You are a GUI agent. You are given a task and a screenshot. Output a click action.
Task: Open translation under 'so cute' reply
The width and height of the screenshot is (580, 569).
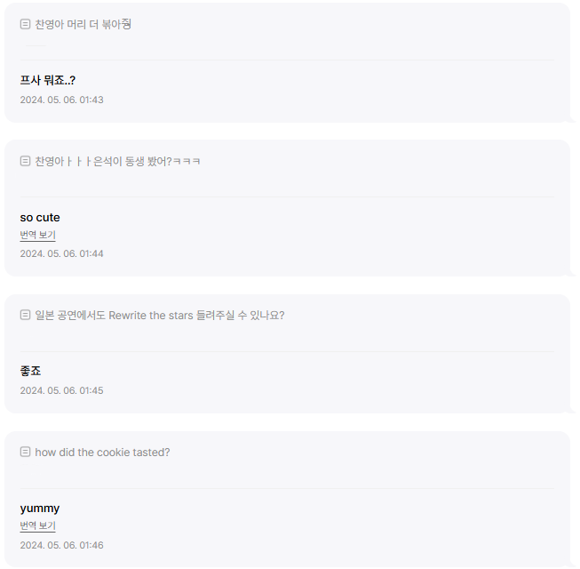click(x=37, y=236)
